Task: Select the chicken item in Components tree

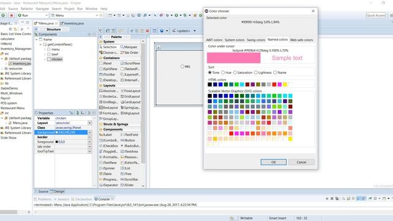Action: point(57,60)
